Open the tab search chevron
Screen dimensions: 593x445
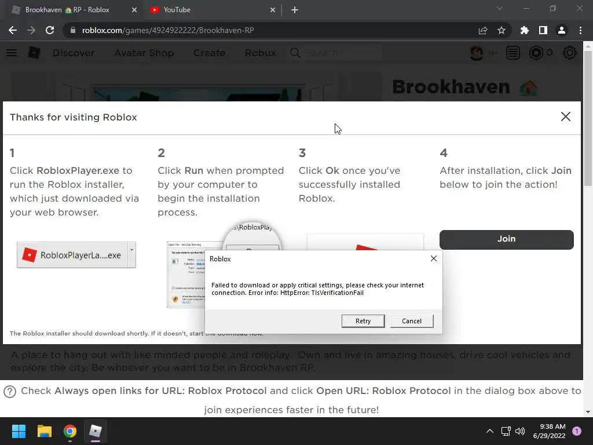[x=500, y=8]
